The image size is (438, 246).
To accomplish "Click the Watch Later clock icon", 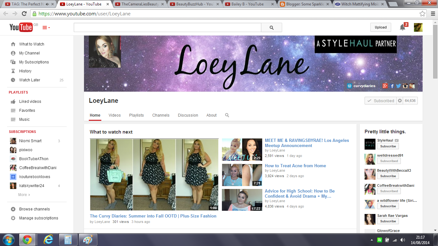I will click(x=13, y=80).
